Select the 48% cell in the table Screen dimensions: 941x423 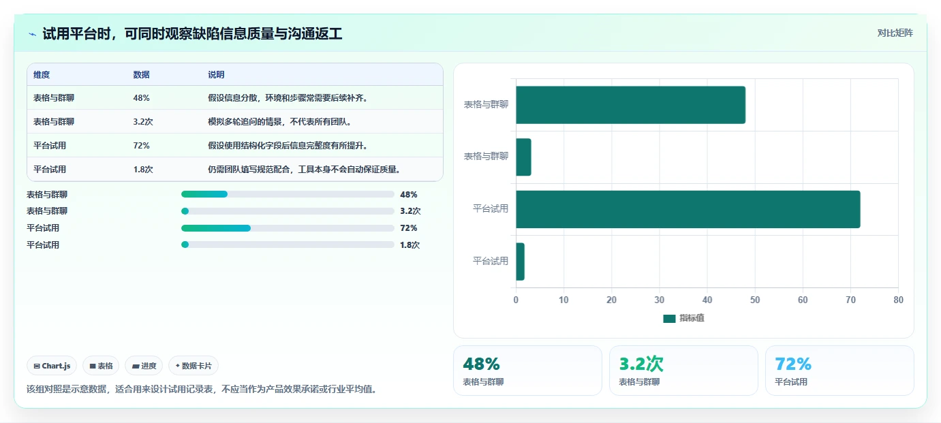coord(141,98)
